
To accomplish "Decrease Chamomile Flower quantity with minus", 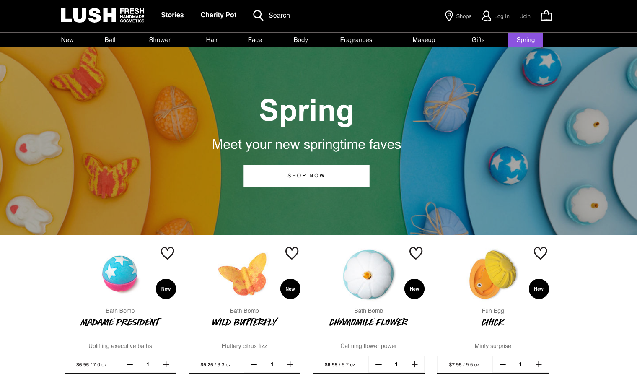I will [x=378, y=364].
